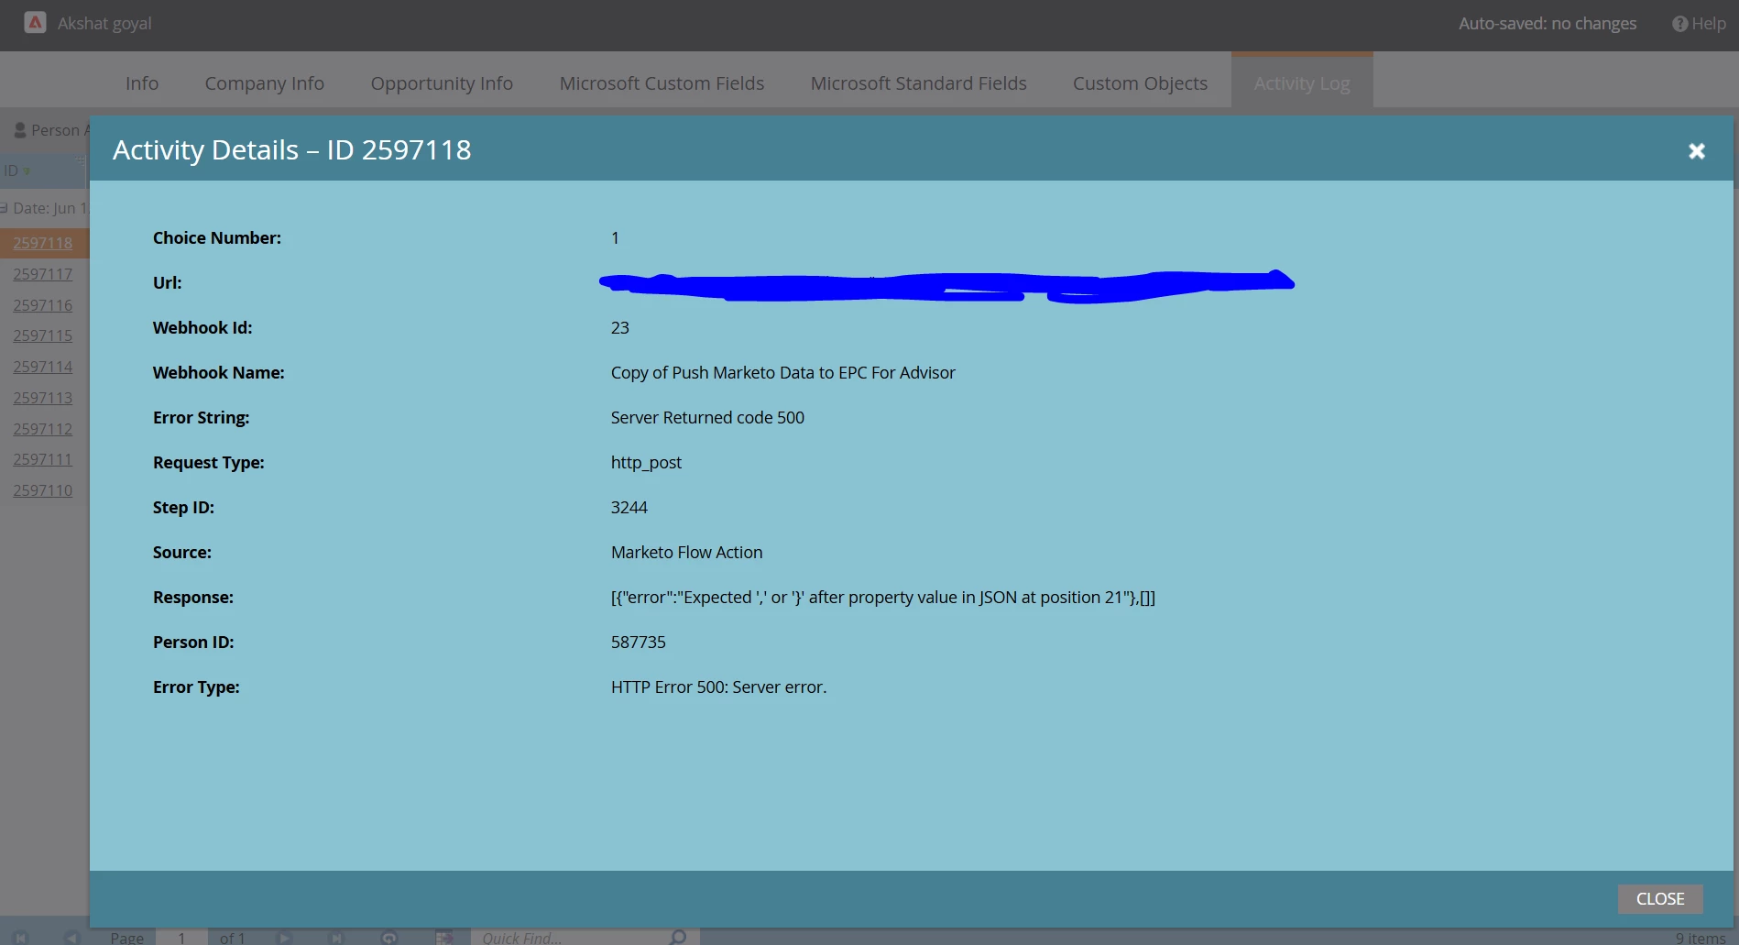This screenshot has width=1739, height=945.
Task: Go to first page icon
Action: click(21, 938)
